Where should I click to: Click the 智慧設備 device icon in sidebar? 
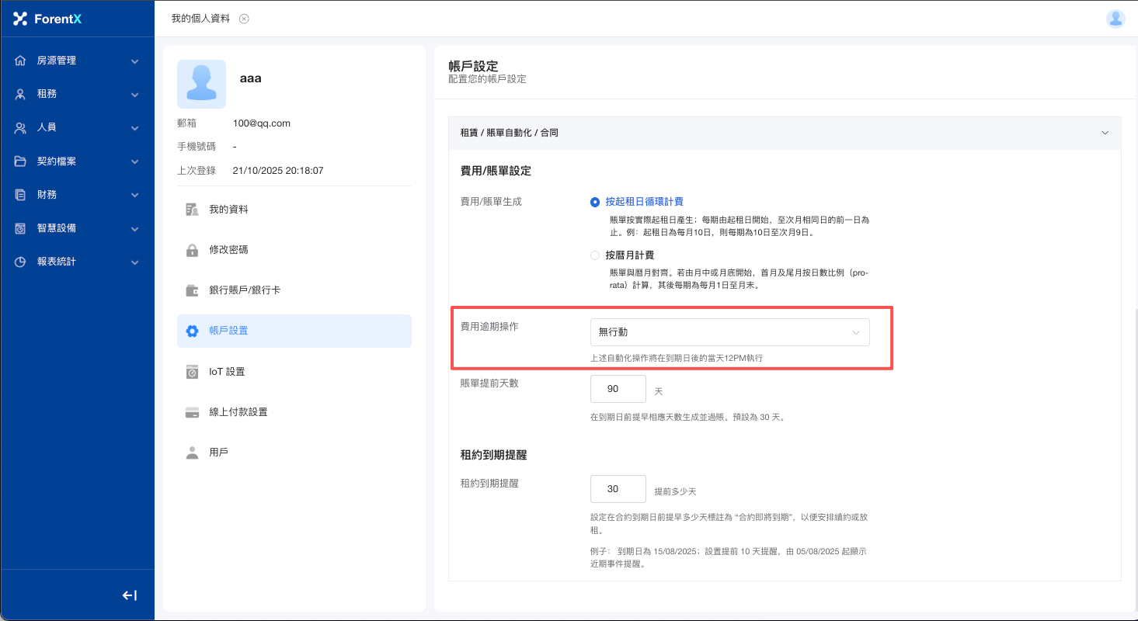point(20,228)
